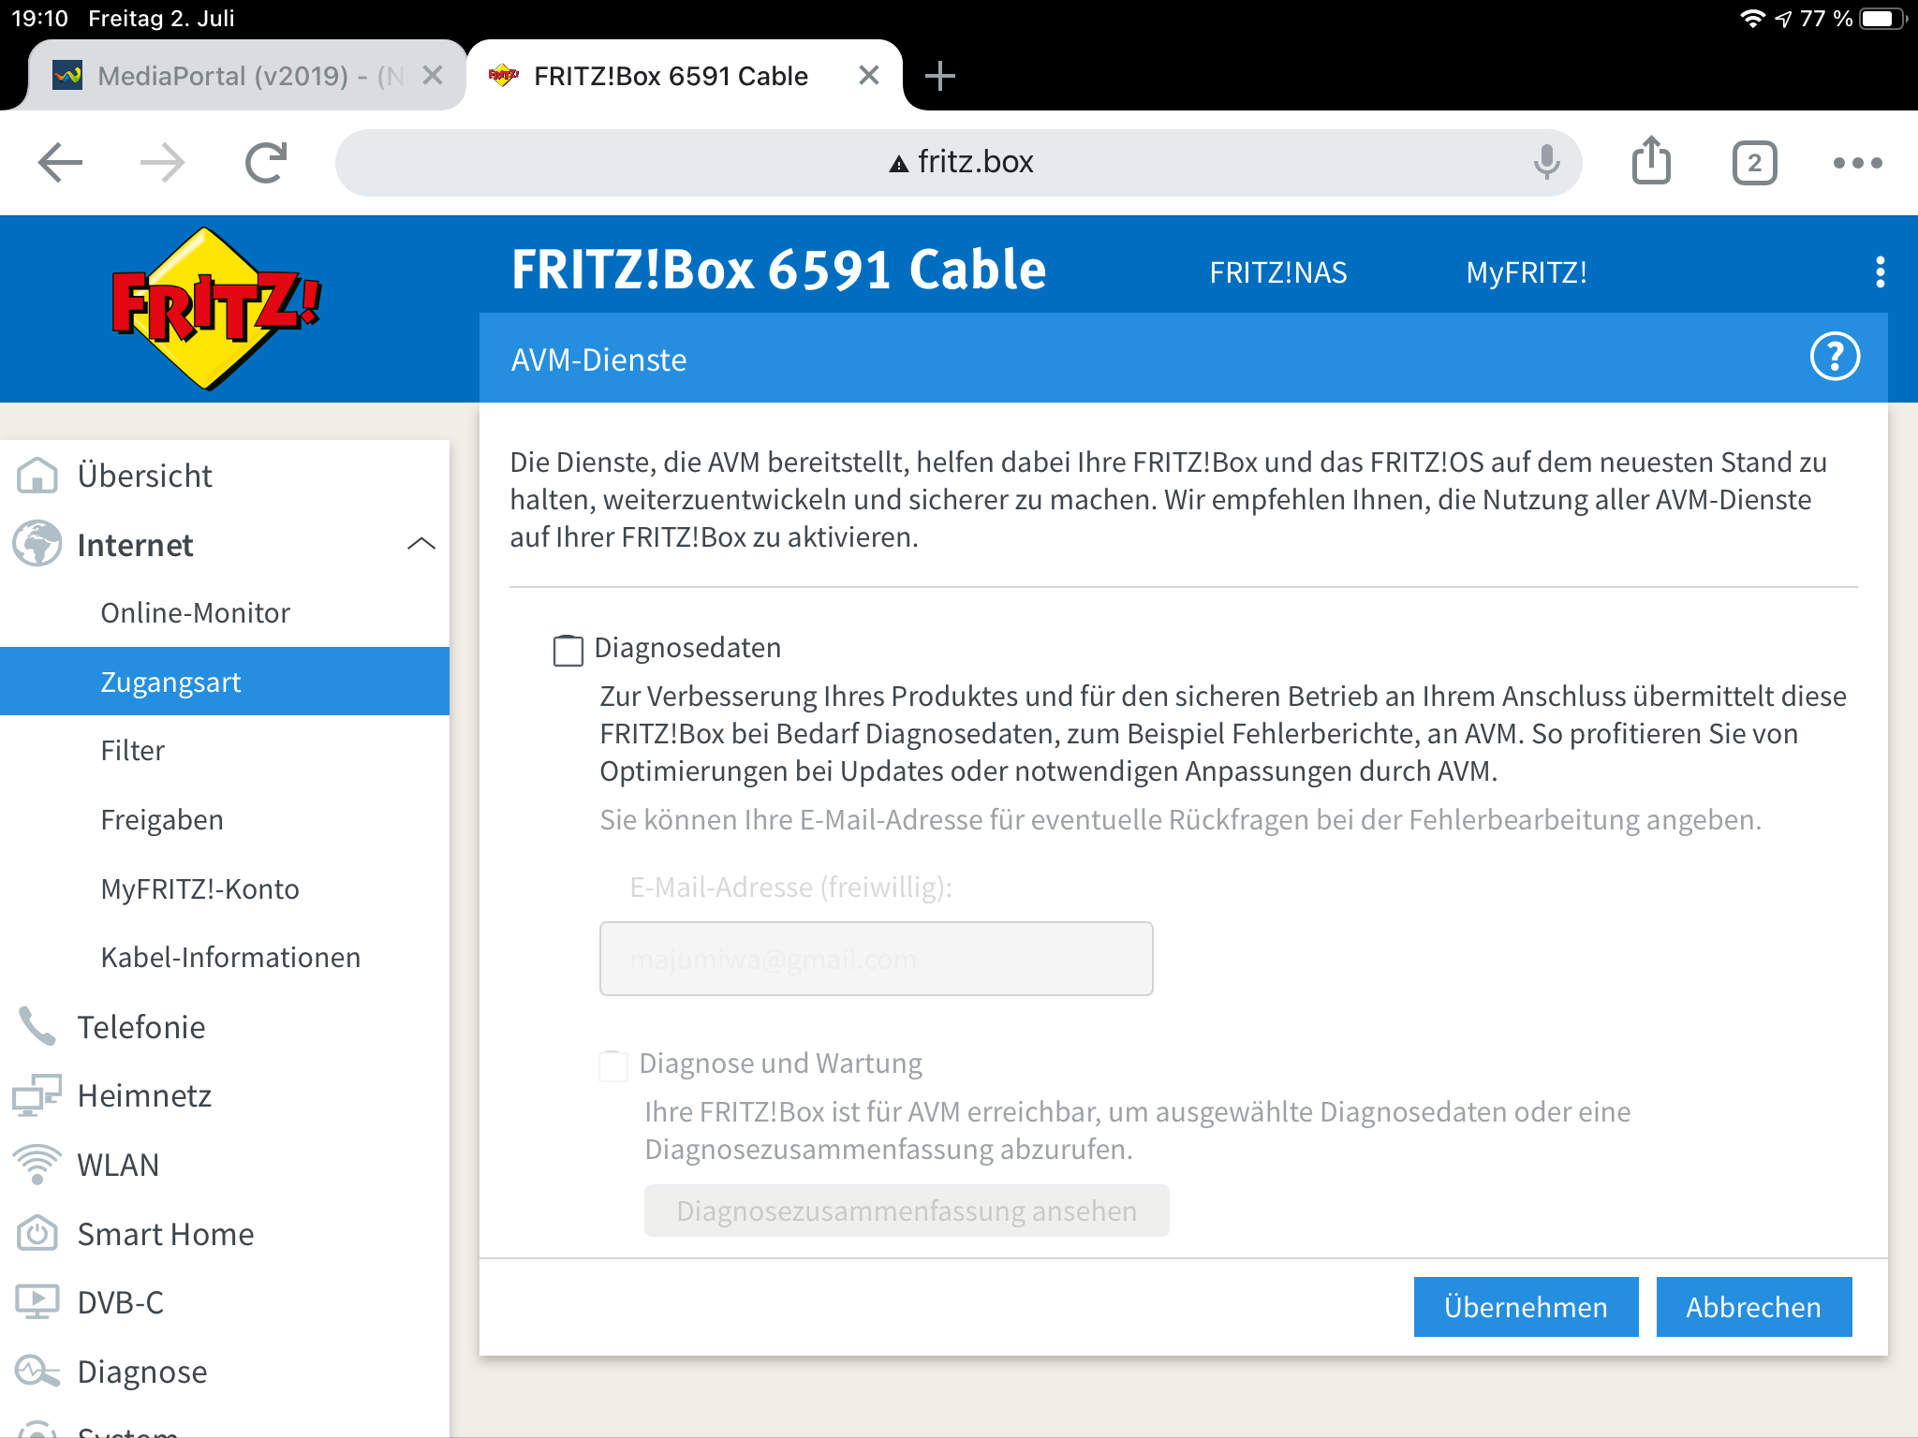Open DVB-C menu label
Image resolution: width=1918 pixels, height=1438 pixels.
[x=120, y=1302]
